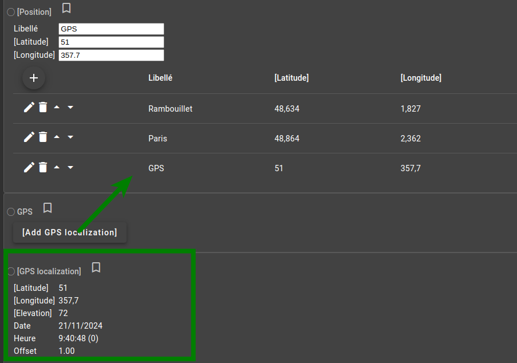This screenshot has width=517, height=363.
Task: Select the Paris label cell
Action: point(157,138)
